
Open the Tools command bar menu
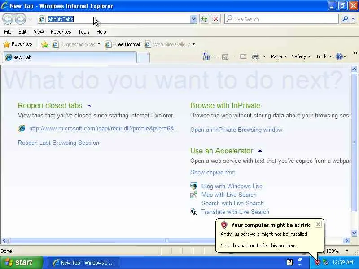pos(324,56)
